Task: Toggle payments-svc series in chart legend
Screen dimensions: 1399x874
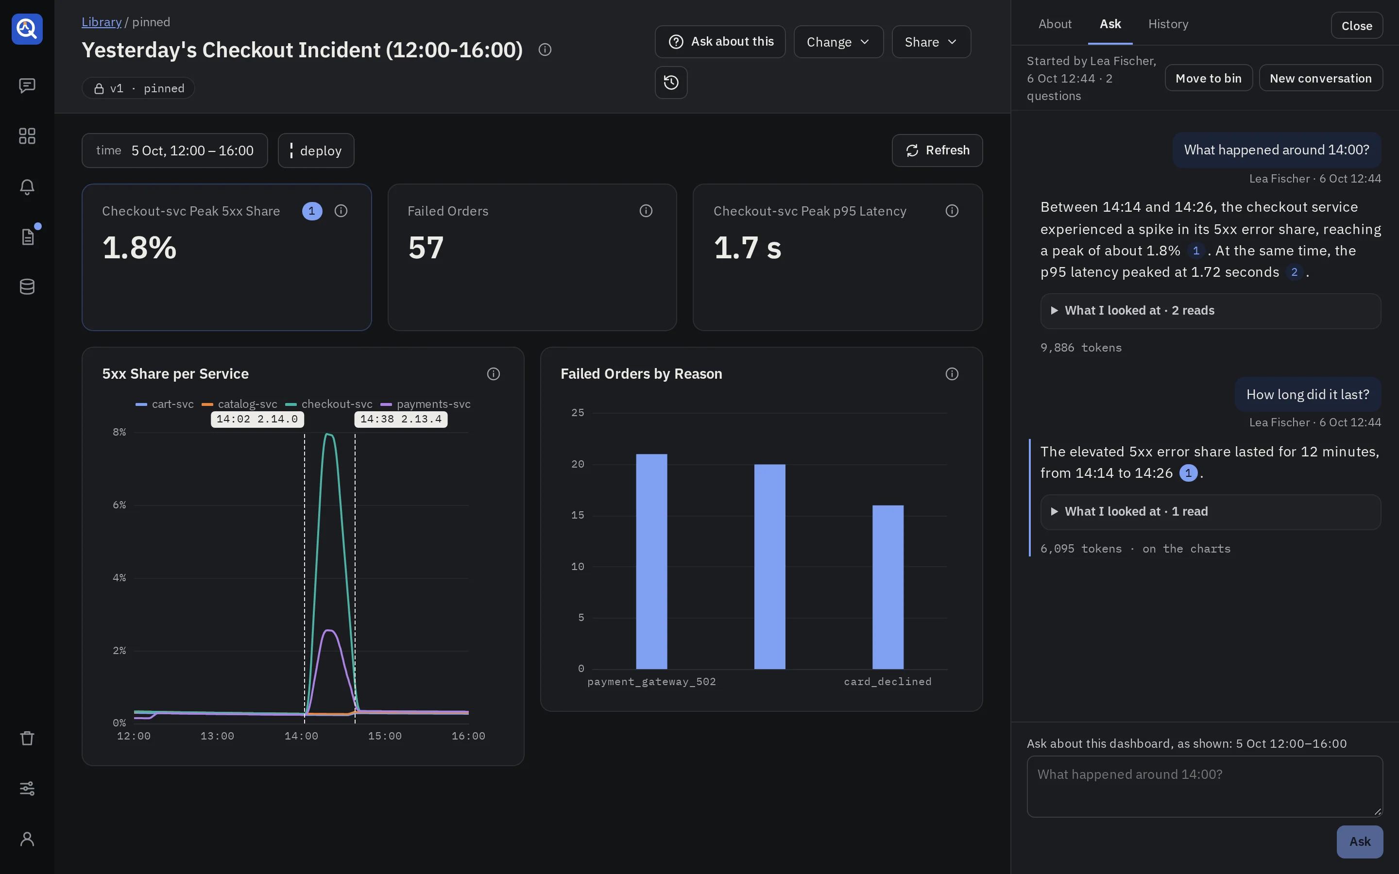Action: pyautogui.click(x=426, y=404)
